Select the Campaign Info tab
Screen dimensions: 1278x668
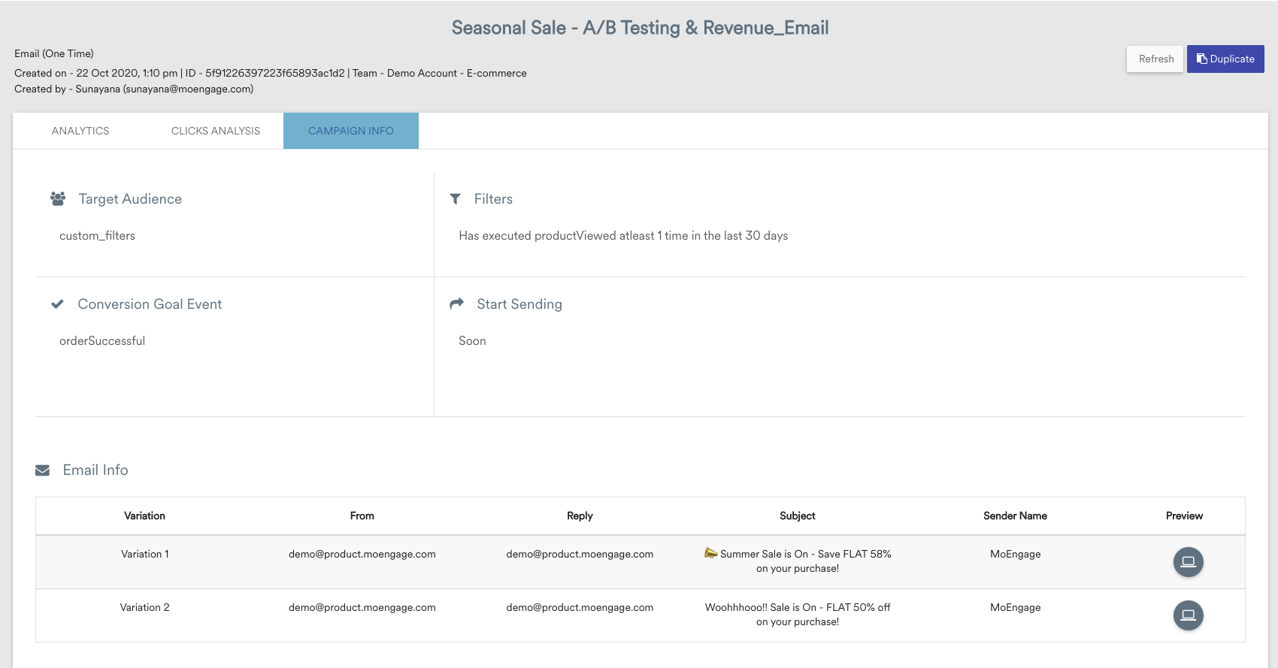[x=350, y=131]
